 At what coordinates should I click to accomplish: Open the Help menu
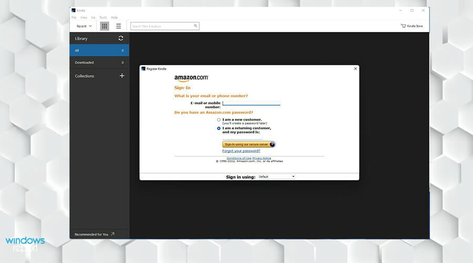point(114,17)
